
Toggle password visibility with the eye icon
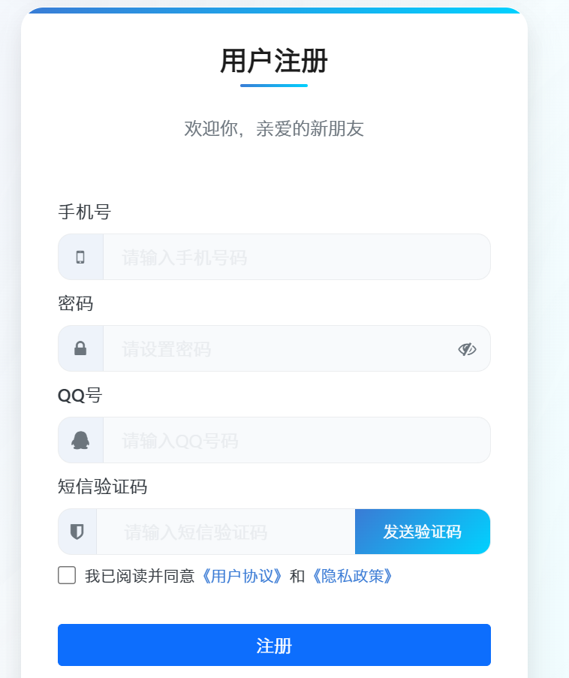coord(467,348)
